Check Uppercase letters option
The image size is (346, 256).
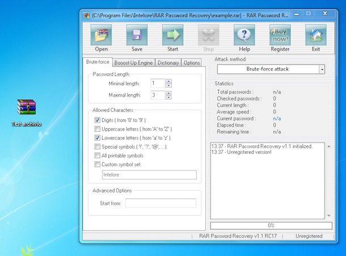97,129
